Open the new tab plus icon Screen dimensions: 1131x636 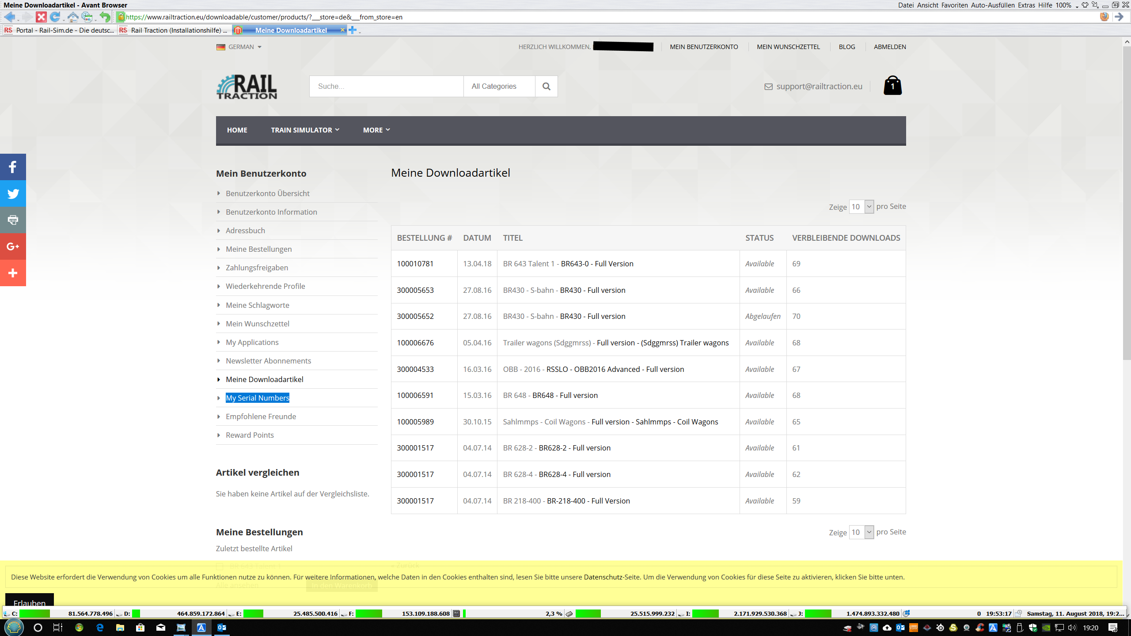(353, 30)
